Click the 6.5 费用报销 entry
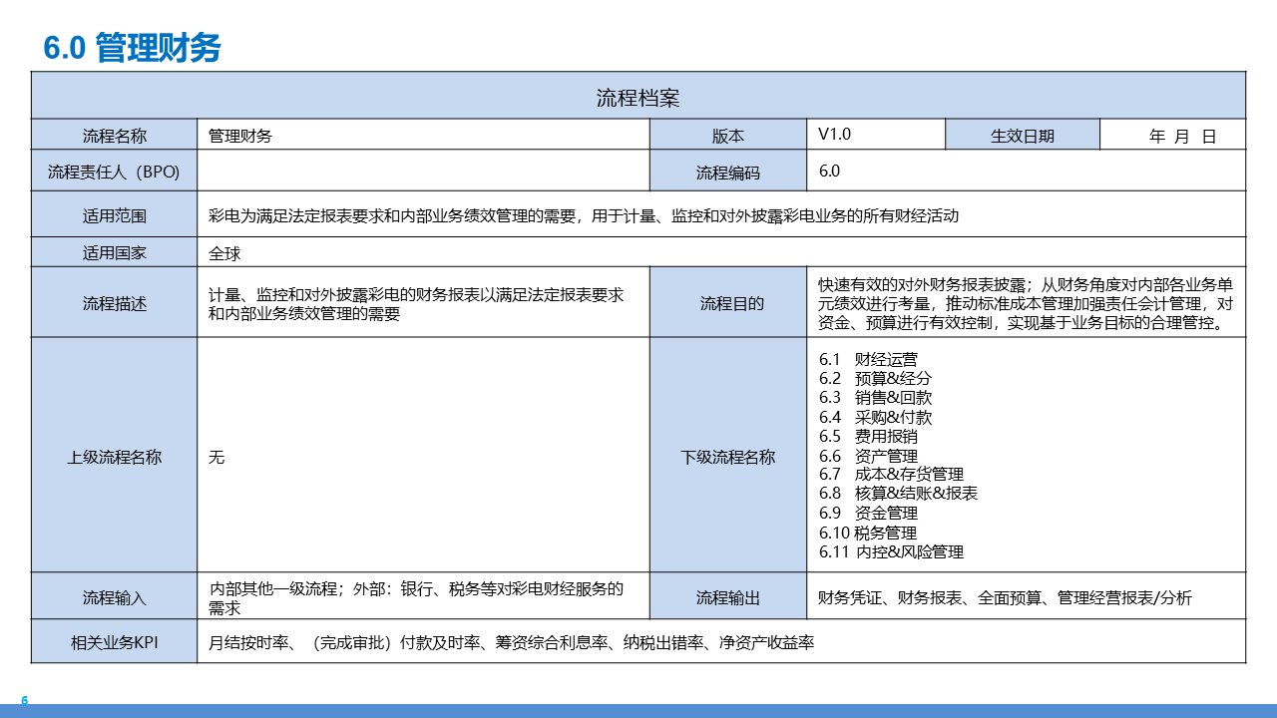 868,436
